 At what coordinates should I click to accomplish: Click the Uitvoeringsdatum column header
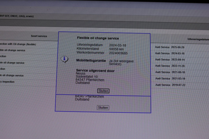point(198,39)
